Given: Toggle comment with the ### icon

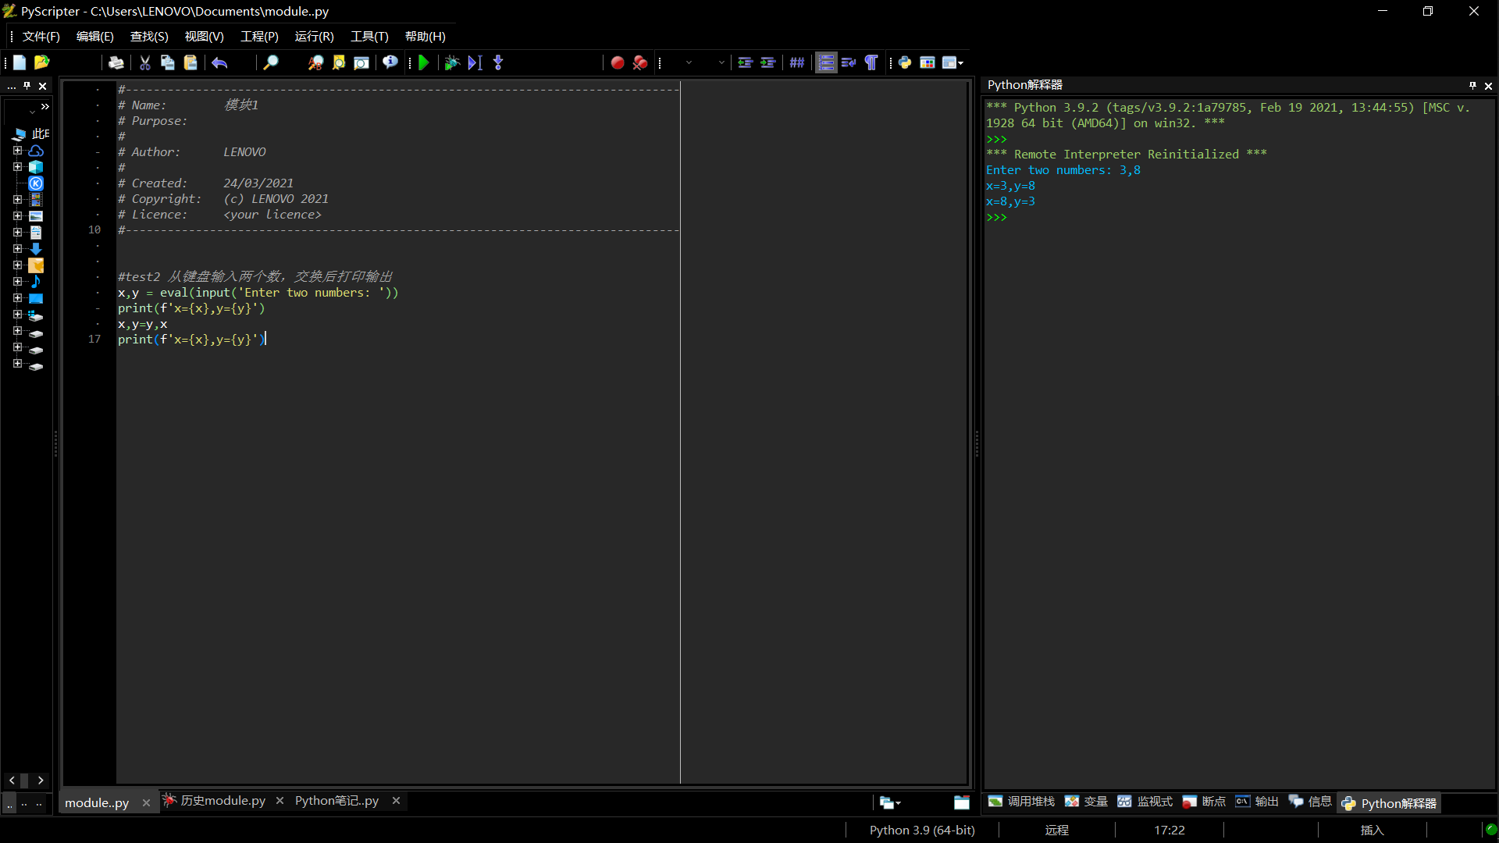Looking at the screenshot, I should (796, 62).
